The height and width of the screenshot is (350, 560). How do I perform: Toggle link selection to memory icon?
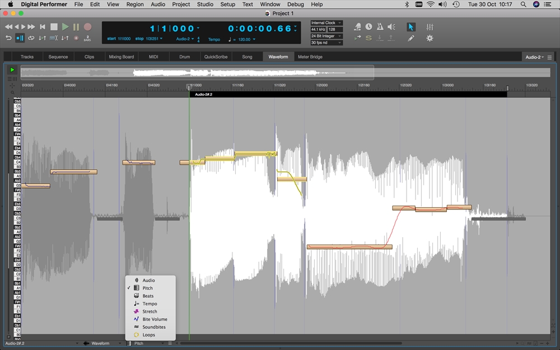point(54,38)
